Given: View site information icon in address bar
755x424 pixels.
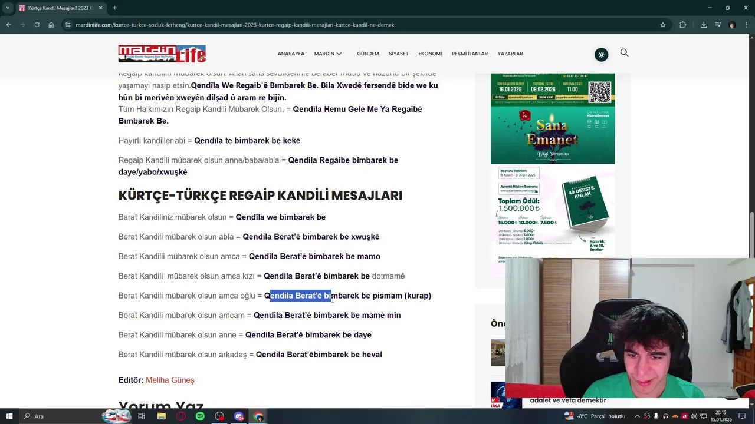Looking at the screenshot, I should [68, 25].
